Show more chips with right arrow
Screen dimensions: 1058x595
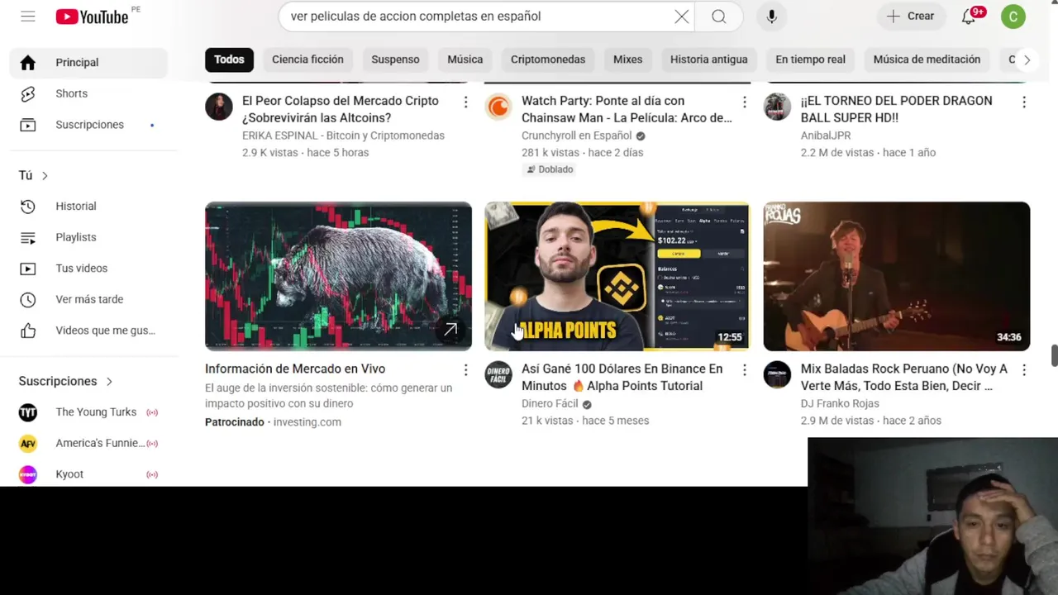pyautogui.click(x=1027, y=59)
